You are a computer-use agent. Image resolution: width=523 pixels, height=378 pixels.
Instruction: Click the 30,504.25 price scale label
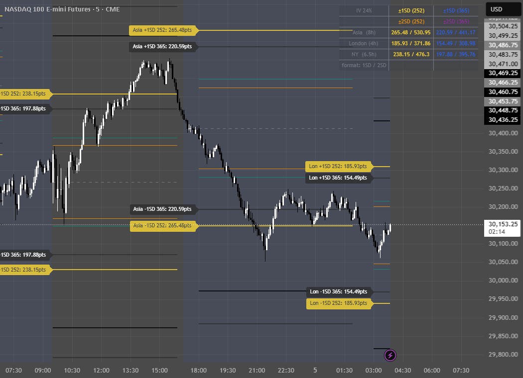point(502,26)
